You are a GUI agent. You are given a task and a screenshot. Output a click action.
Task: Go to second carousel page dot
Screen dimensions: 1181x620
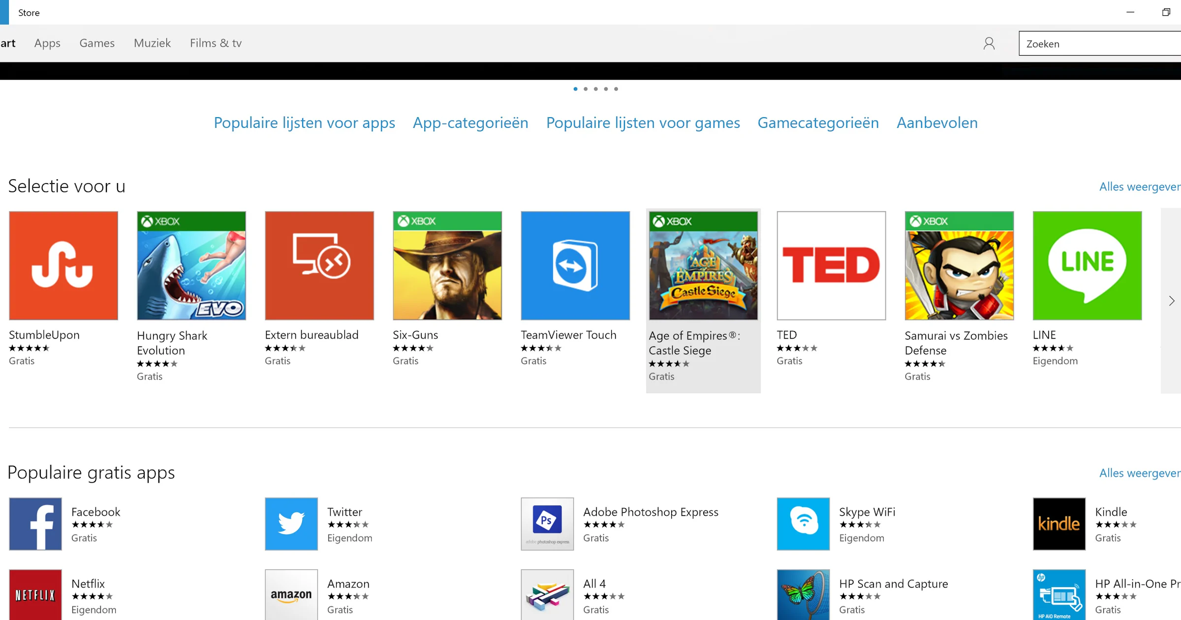coord(586,89)
